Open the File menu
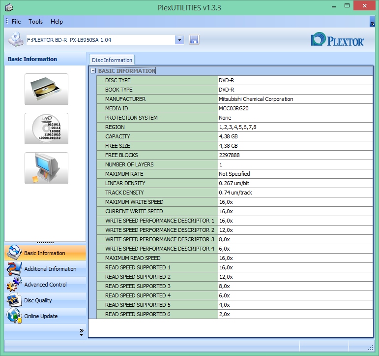379x356 pixels. (x=16, y=22)
